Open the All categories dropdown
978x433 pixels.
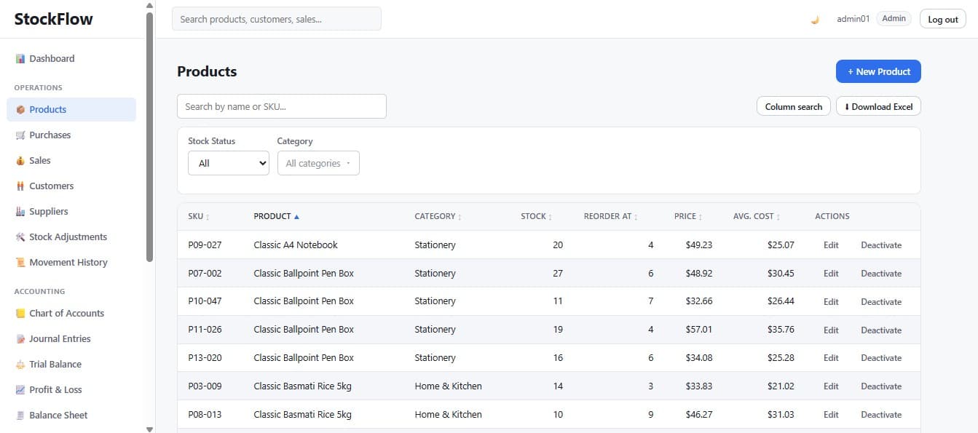pos(318,163)
